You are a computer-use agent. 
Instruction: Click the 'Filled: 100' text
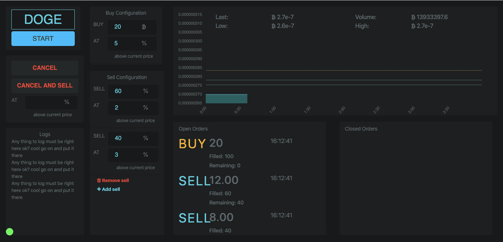click(221, 156)
